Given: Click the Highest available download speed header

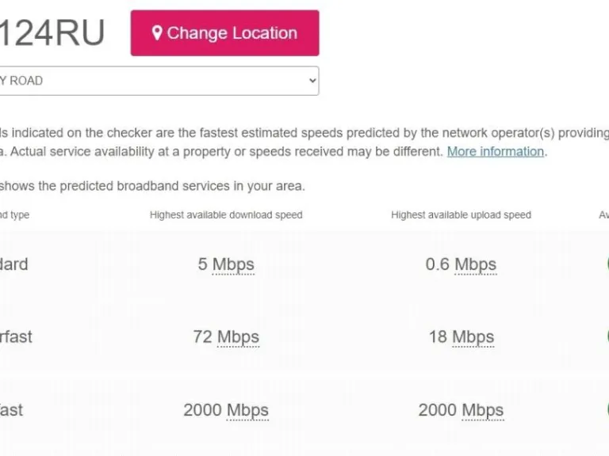Looking at the screenshot, I should pos(226,215).
